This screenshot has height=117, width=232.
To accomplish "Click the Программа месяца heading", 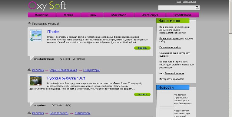I will pos(45,24).
